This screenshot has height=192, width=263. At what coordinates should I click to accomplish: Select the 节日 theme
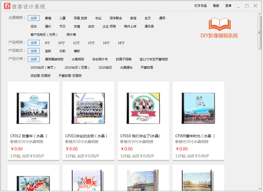point(62,26)
